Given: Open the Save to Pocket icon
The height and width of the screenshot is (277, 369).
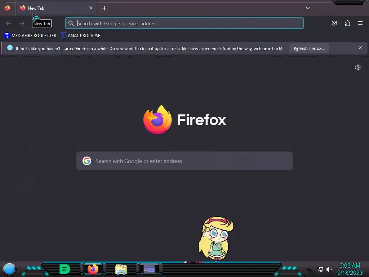Looking at the screenshot, I should [334, 23].
